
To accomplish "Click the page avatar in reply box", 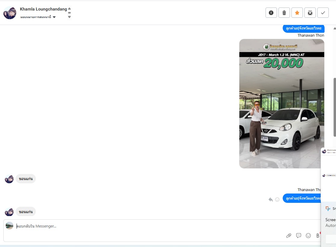I will [x=9, y=226].
